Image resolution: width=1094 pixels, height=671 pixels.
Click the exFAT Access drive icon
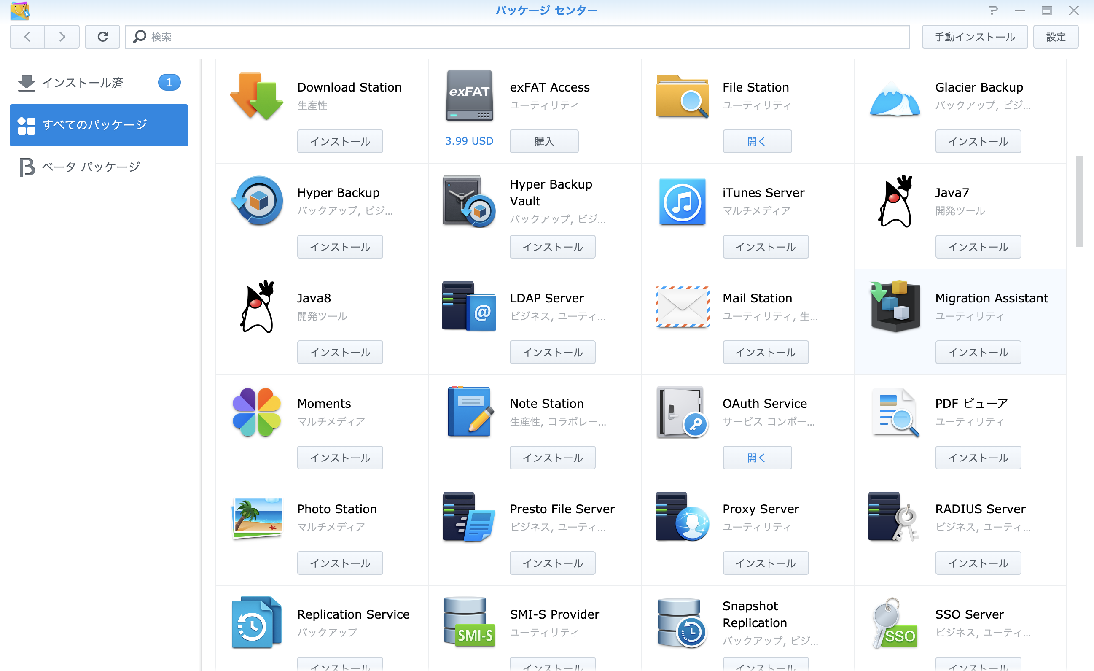469,96
